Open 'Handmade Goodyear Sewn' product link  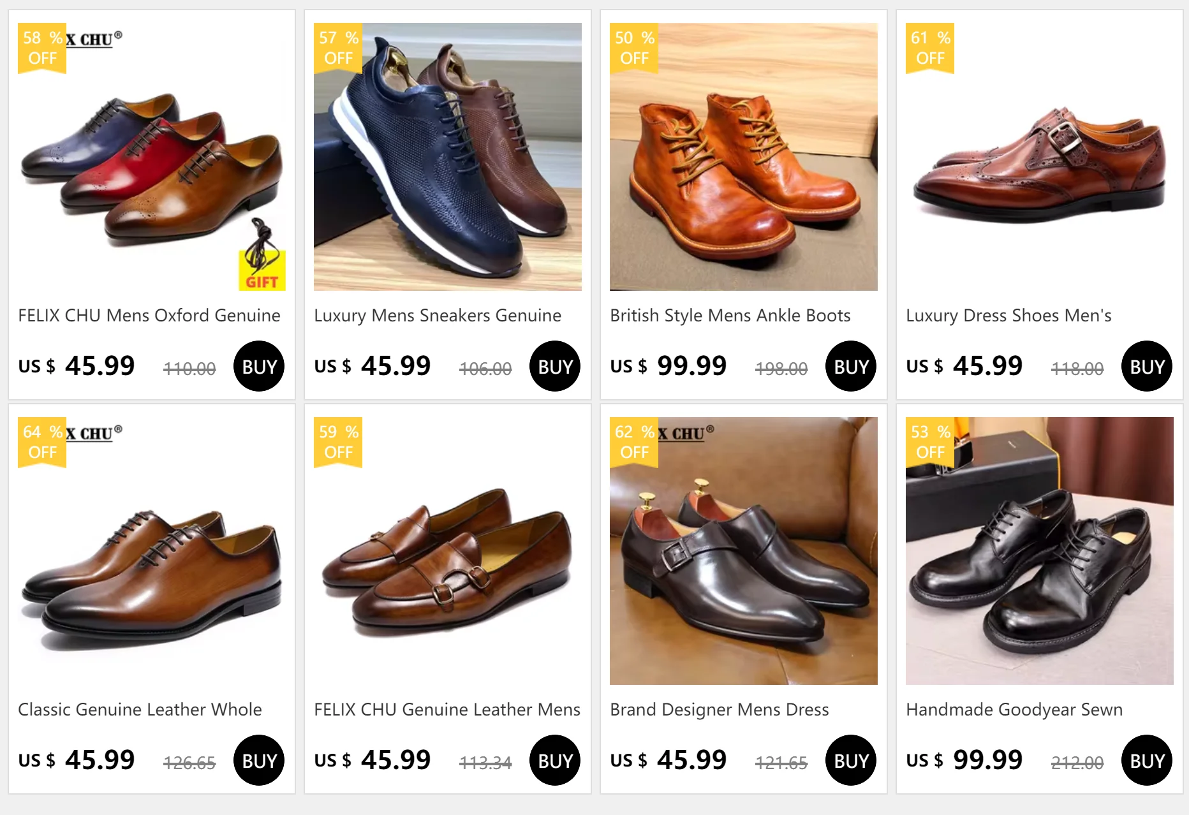1014,710
